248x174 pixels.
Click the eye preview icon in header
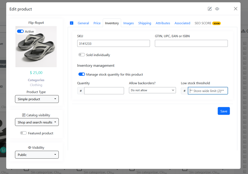(x=217, y=9)
